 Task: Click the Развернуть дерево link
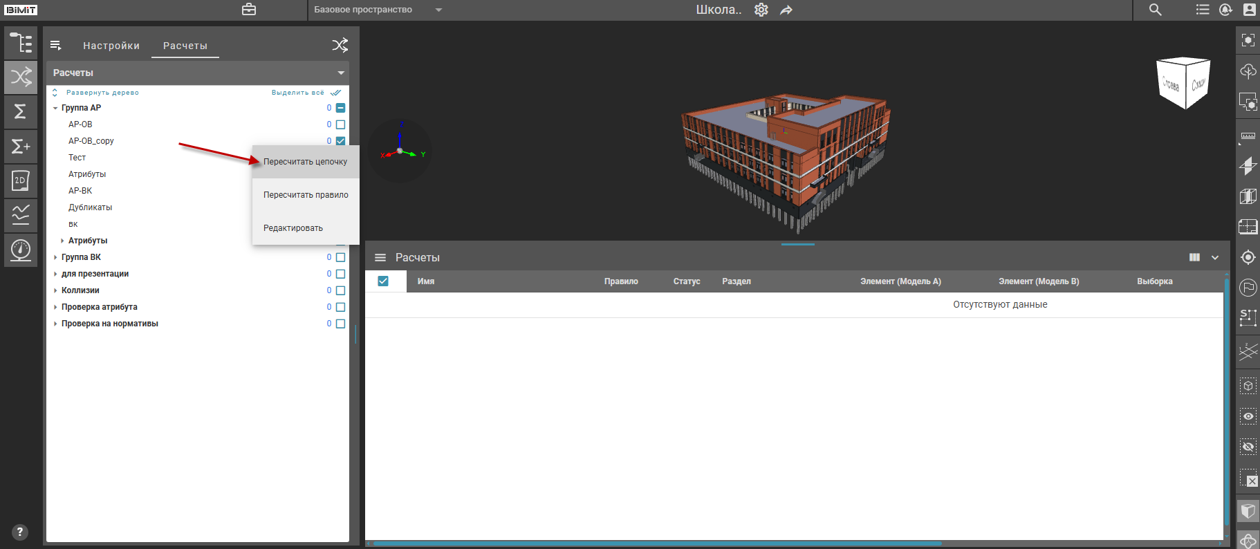(x=102, y=93)
